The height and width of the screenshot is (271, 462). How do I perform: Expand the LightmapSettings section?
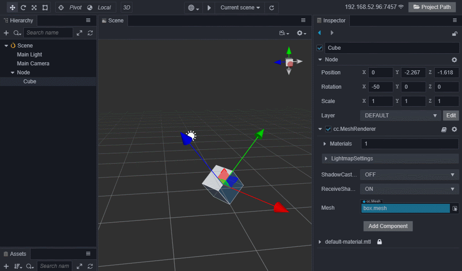pos(326,159)
